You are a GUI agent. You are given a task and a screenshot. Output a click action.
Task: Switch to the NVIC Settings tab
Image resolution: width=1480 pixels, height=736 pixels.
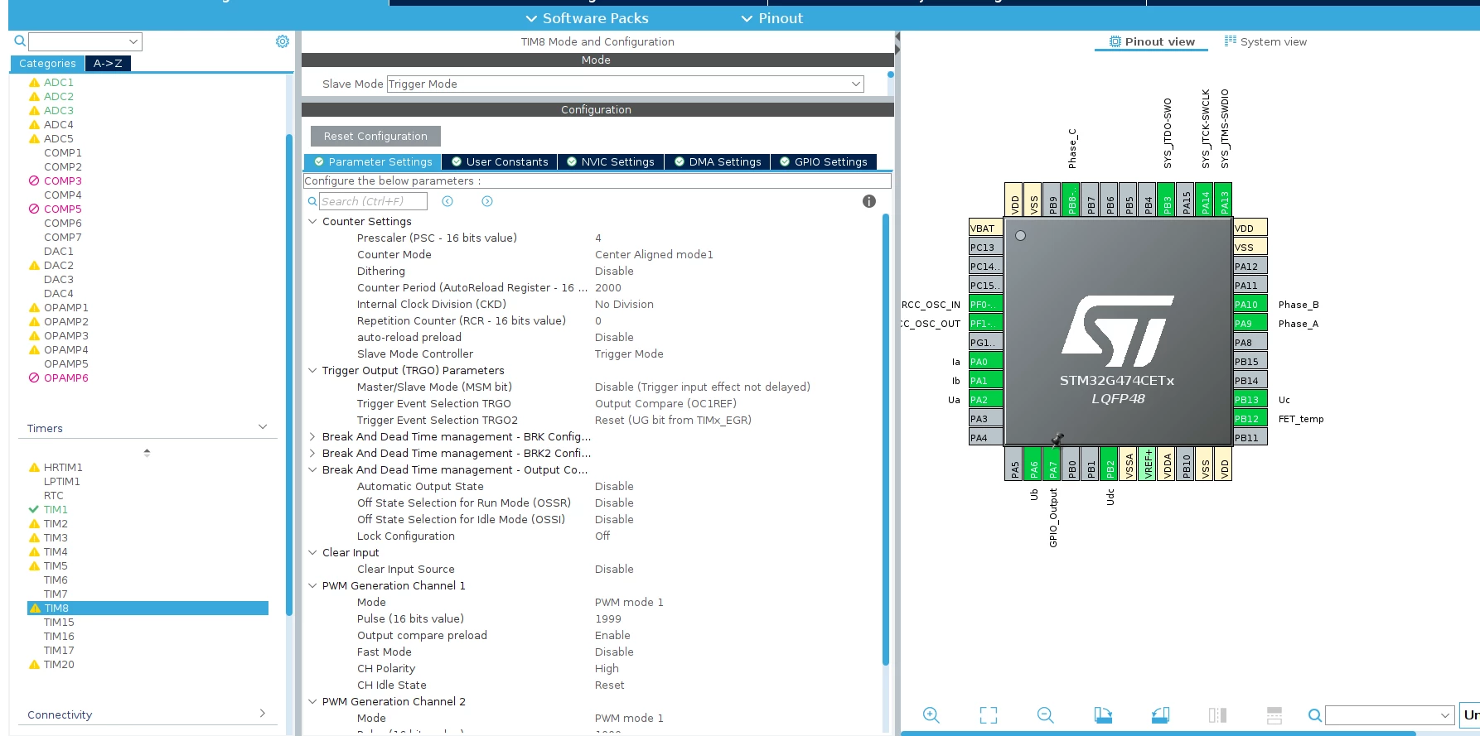pos(610,161)
